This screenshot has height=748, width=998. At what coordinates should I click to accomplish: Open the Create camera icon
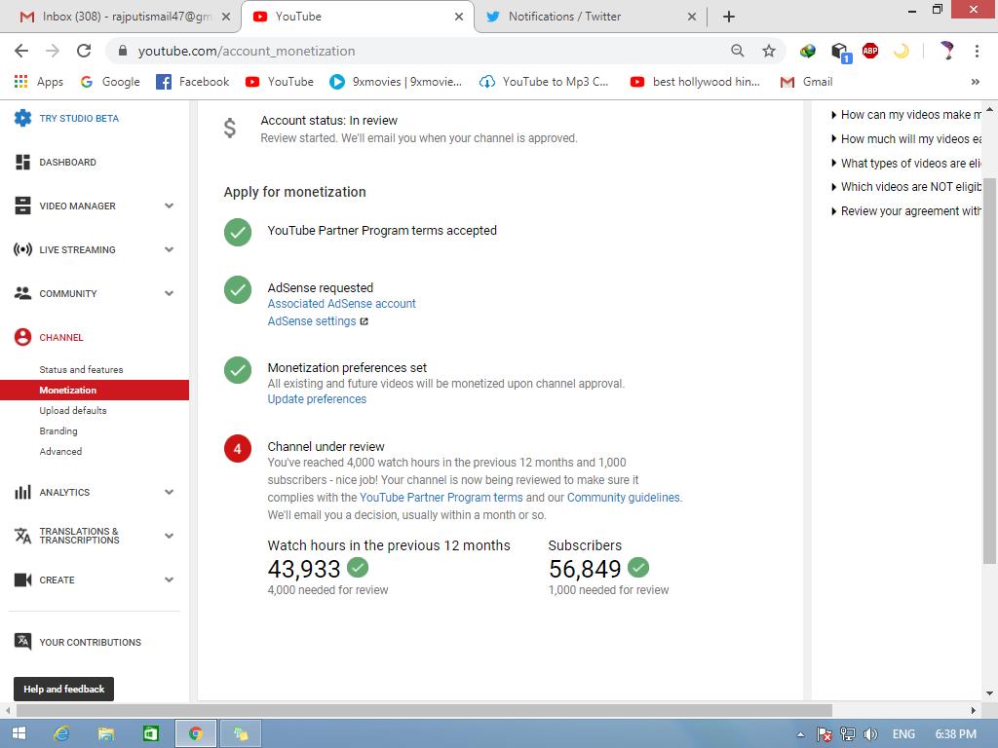(x=22, y=580)
